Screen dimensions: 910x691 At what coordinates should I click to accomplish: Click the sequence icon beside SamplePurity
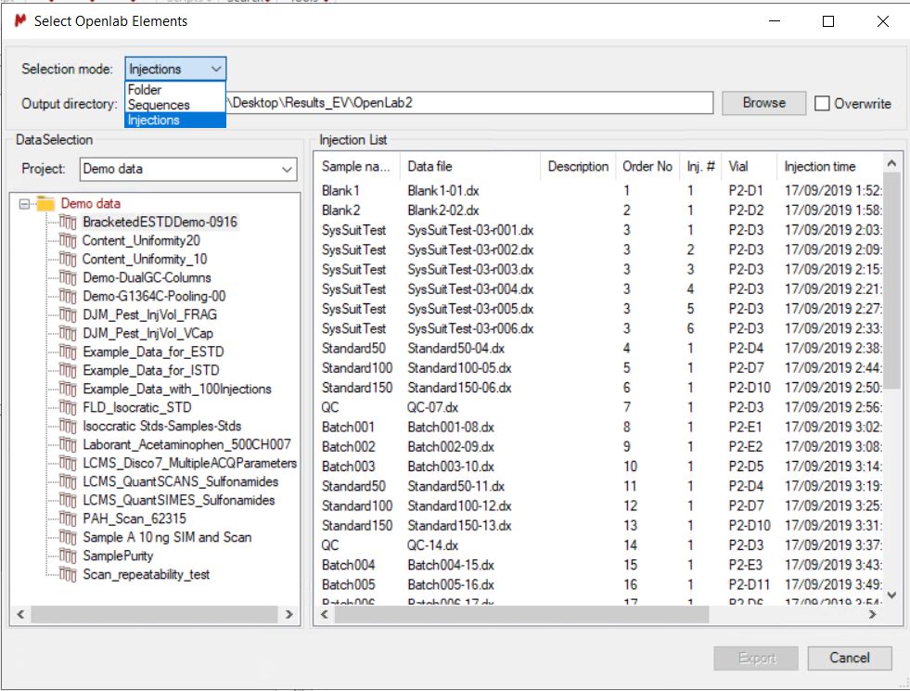click(68, 557)
